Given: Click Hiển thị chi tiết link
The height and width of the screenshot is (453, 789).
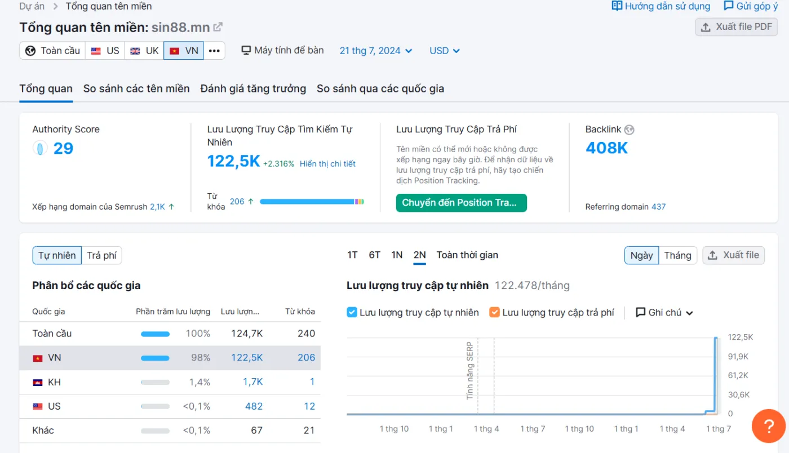Looking at the screenshot, I should (327, 164).
